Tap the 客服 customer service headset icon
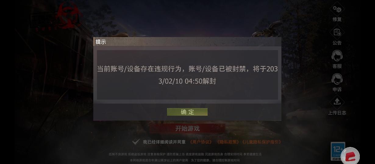Viewport: 375px width, 164px height. point(337,56)
